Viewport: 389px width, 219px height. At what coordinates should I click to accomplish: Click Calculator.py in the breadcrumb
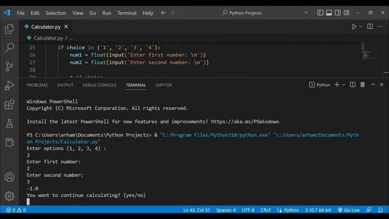point(48,38)
